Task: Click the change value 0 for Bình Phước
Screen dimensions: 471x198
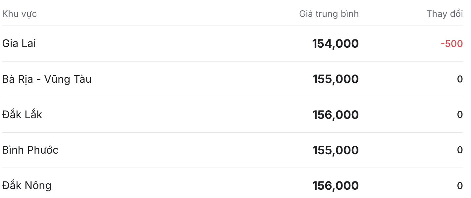Action: (460, 150)
